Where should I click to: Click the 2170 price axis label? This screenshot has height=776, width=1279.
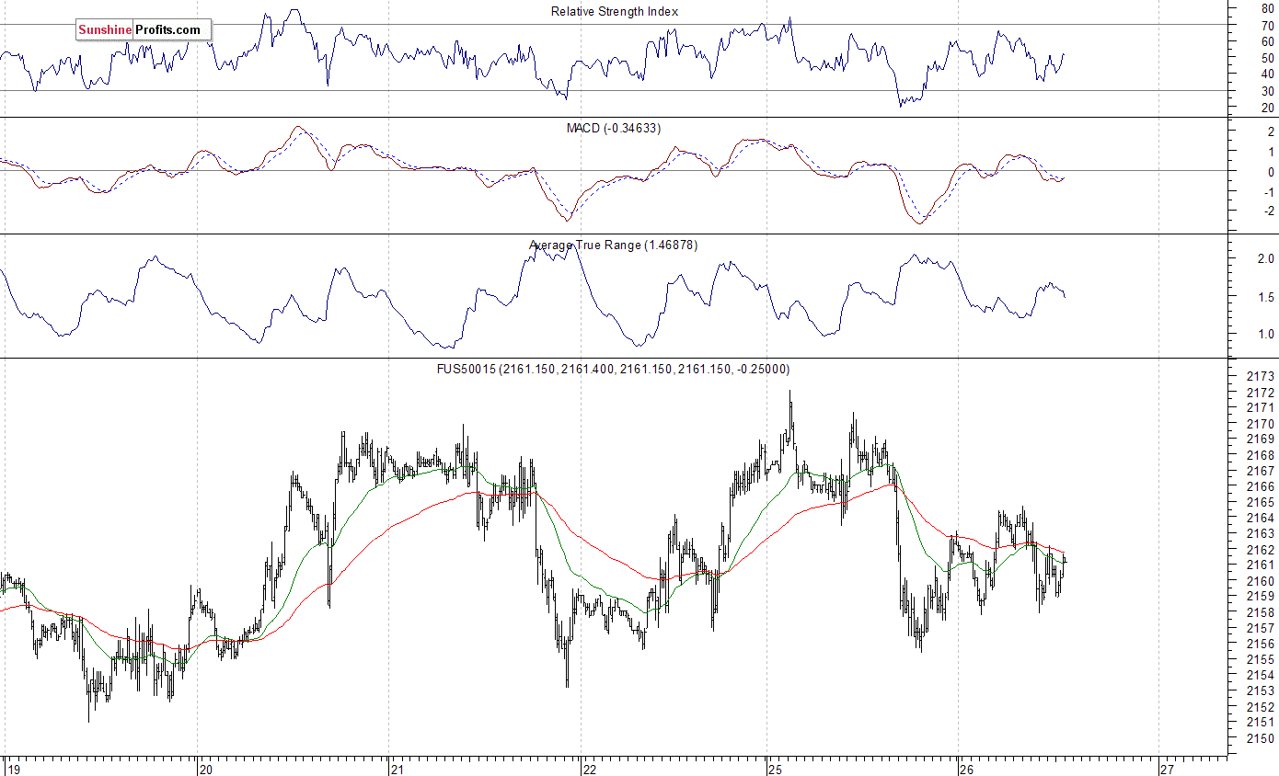coord(1260,424)
